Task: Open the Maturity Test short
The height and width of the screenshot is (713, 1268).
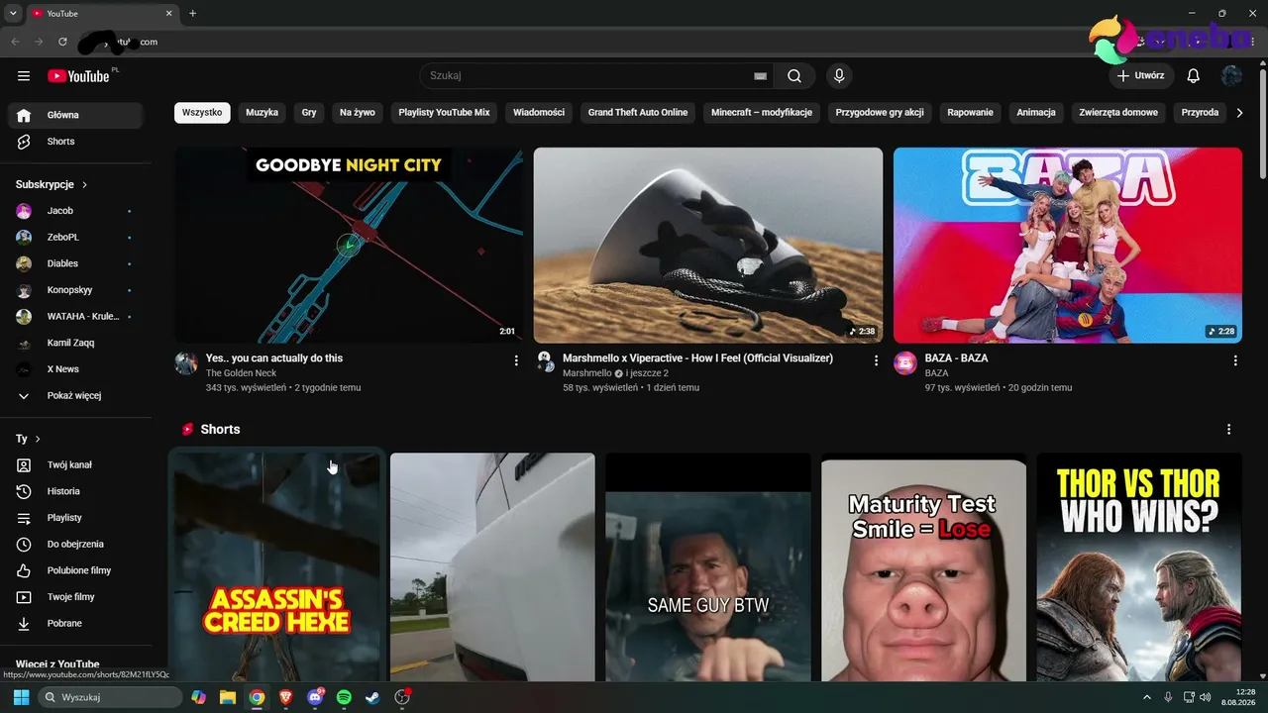Action: point(923,567)
